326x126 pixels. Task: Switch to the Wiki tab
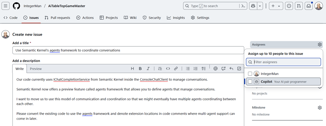130,18
